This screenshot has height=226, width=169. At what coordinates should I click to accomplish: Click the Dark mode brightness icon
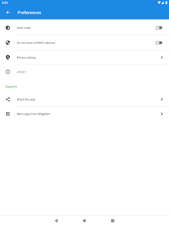8,28
